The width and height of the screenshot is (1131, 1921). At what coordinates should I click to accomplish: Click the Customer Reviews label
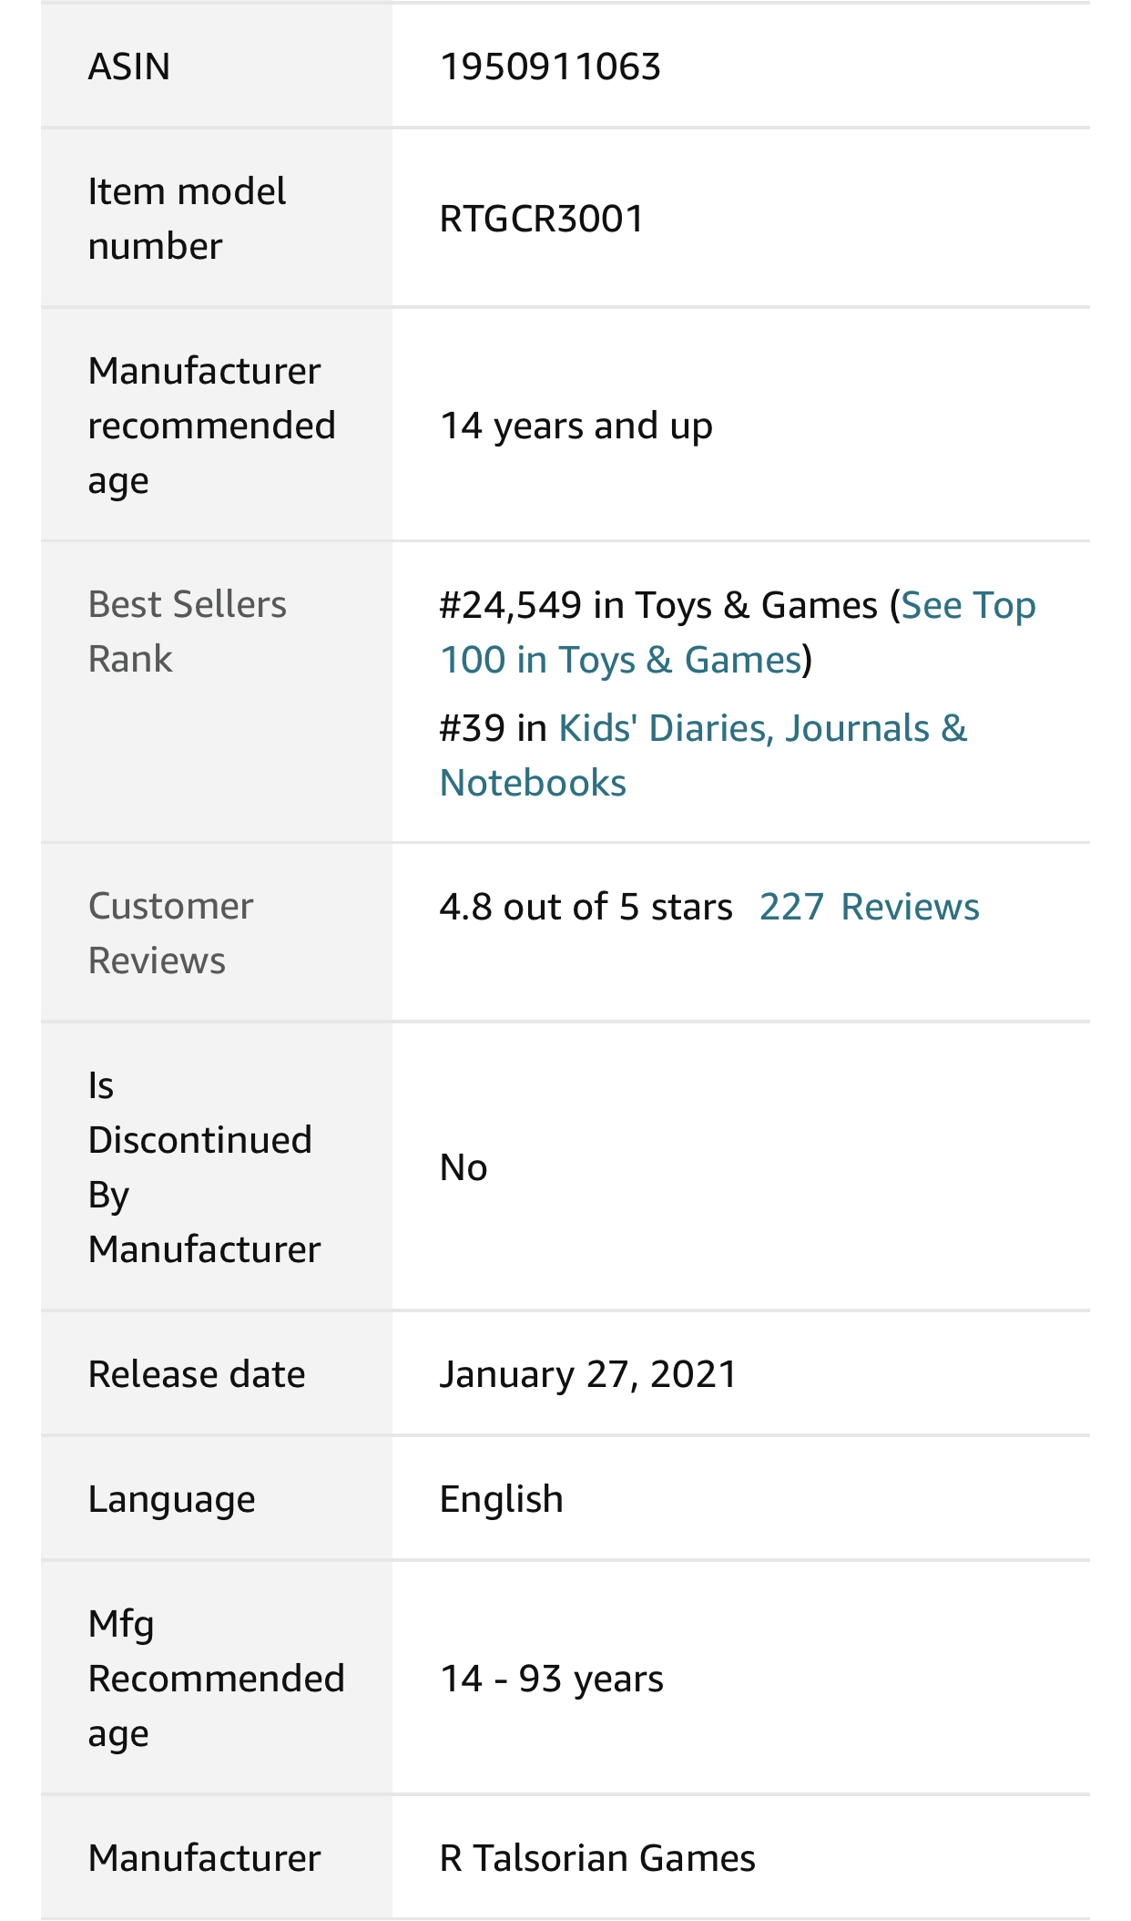170,933
